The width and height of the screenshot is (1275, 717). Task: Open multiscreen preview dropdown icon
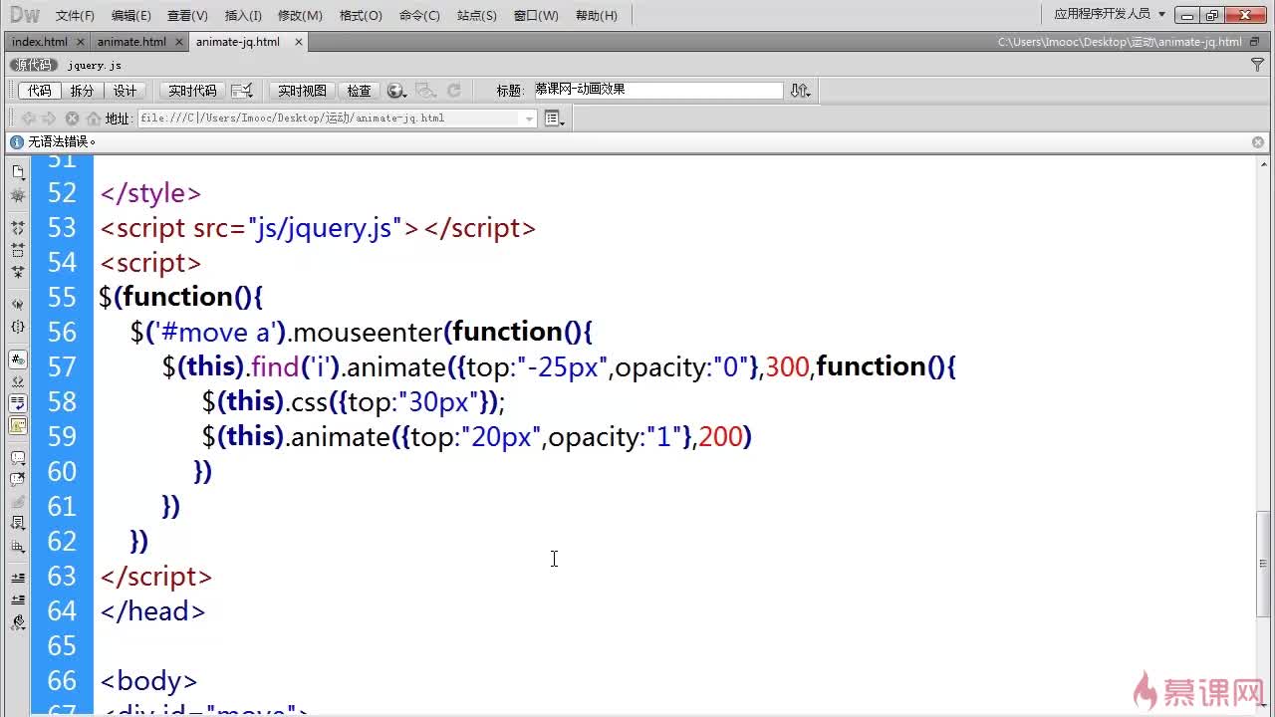[x=242, y=91]
